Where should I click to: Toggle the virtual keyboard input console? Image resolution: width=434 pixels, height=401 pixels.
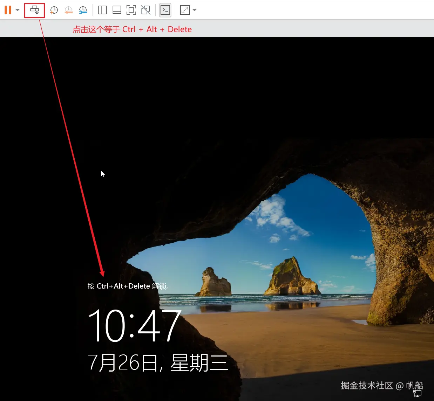pos(165,10)
